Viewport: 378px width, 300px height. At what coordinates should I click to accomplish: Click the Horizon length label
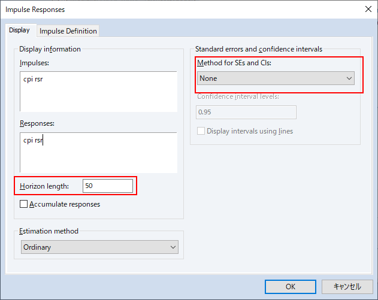[x=44, y=186]
